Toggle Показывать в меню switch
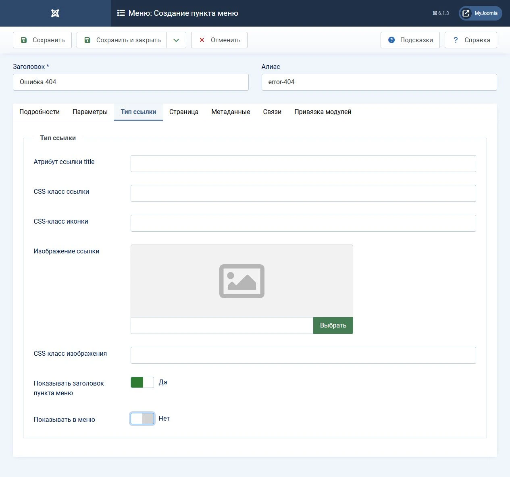 point(142,419)
